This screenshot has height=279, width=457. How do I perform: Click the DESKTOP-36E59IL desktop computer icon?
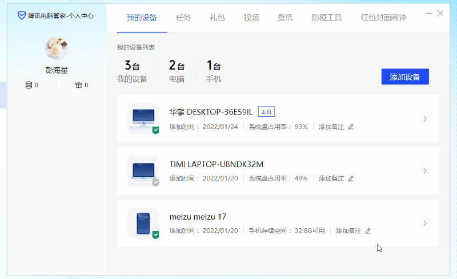(x=143, y=118)
